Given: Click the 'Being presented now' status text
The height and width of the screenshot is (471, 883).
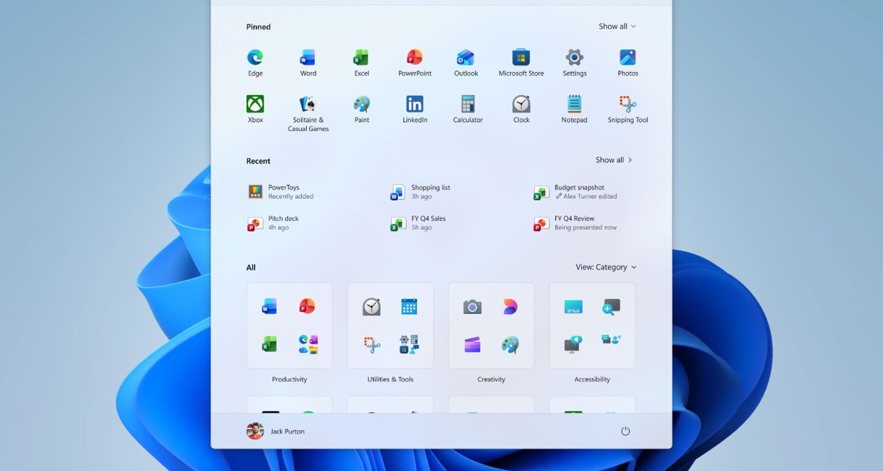Looking at the screenshot, I should coord(585,228).
